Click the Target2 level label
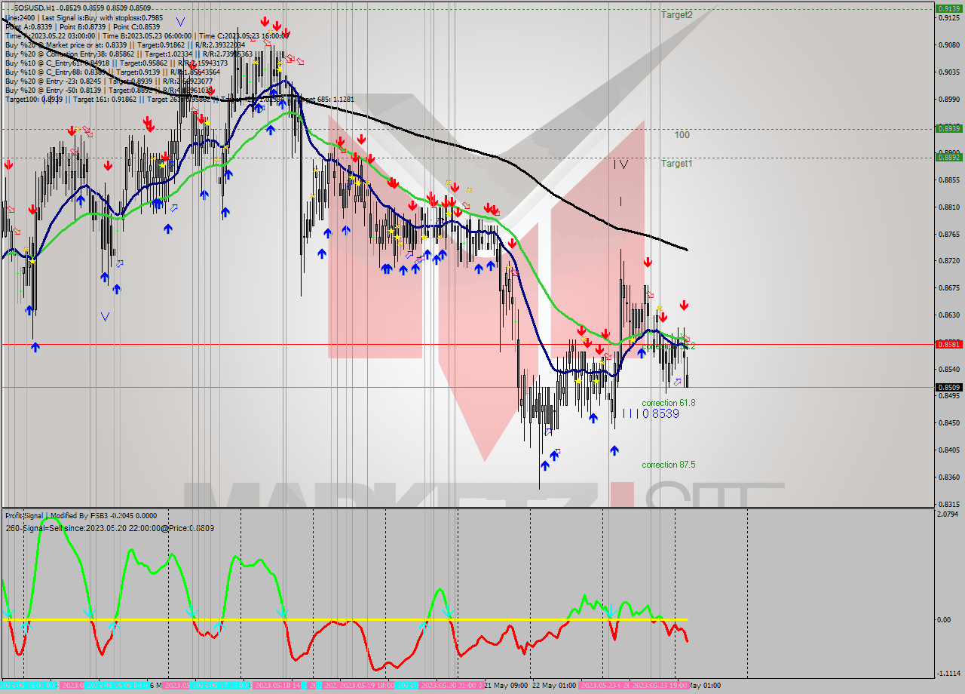This screenshot has height=694, width=965. pyautogui.click(x=676, y=14)
